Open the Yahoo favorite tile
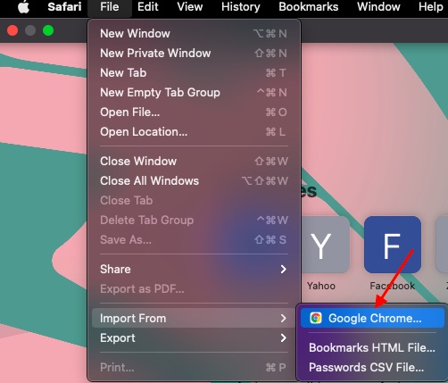Screen dimensions: 448x383 pos(326,245)
